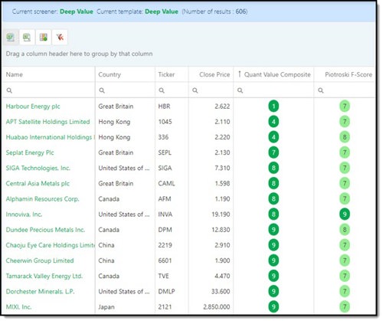Select ticker cell HBR
383x321 pixels.
click(164, 106)
